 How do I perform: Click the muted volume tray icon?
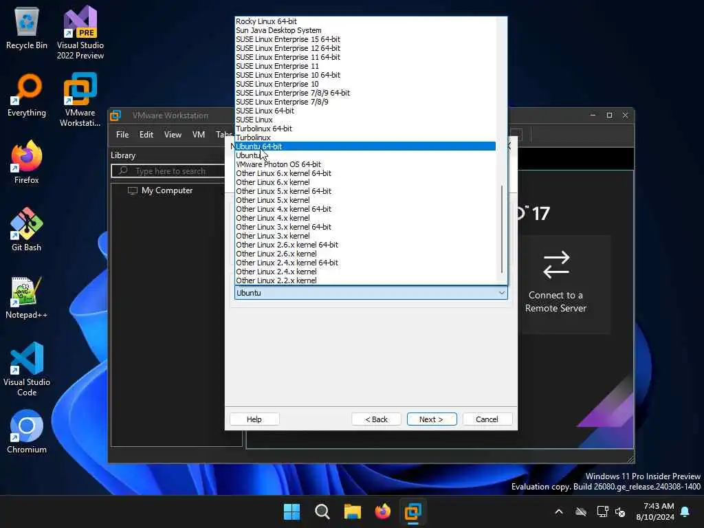(621, 511)
